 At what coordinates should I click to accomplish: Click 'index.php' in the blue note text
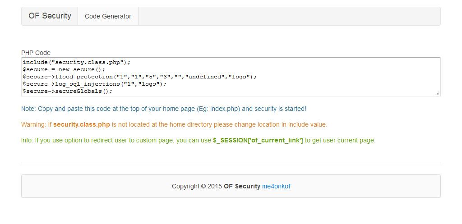tap(225, 109)
